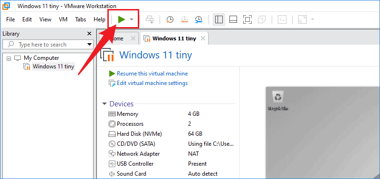Click the VM screen preview thumbnail
Screen dimensions: 380x179
coord(323,133)
